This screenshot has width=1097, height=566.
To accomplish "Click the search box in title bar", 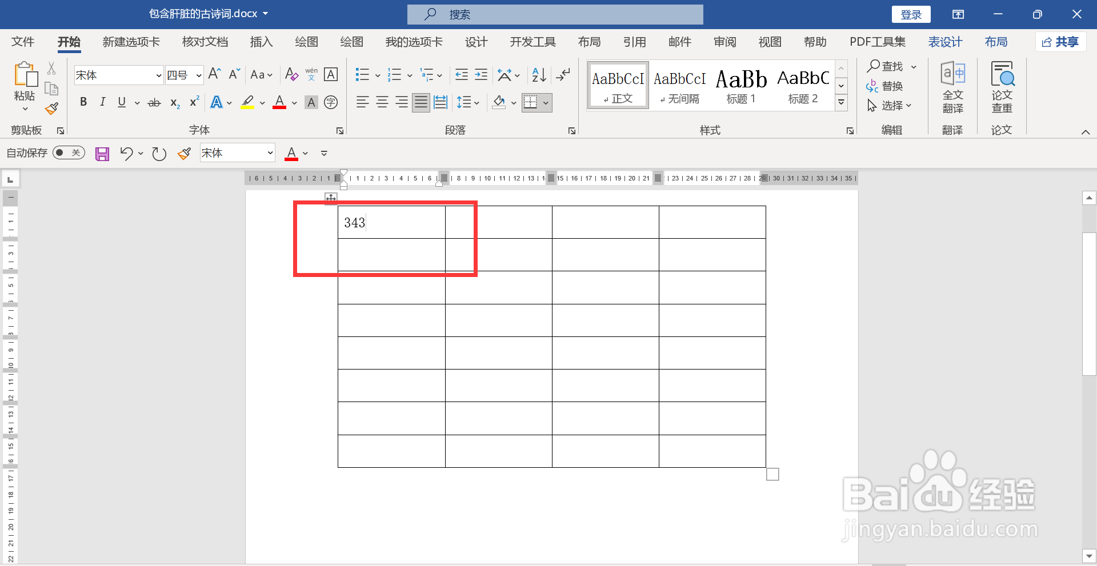I will click(555, 14).
